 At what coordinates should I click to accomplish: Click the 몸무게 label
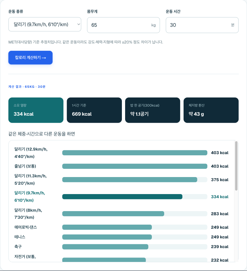click(x=92, y=11)
